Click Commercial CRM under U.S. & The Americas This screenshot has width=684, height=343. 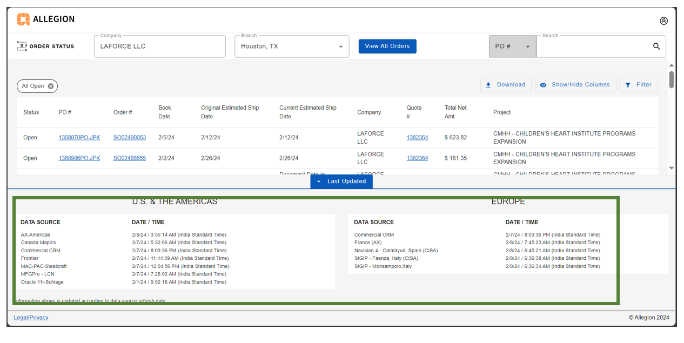pyautogui.click(x=41, y=251)
